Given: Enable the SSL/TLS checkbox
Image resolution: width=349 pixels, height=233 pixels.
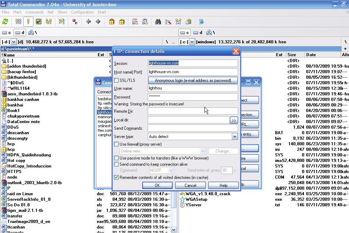Looking at the screenshot, I should pos(116,80).
